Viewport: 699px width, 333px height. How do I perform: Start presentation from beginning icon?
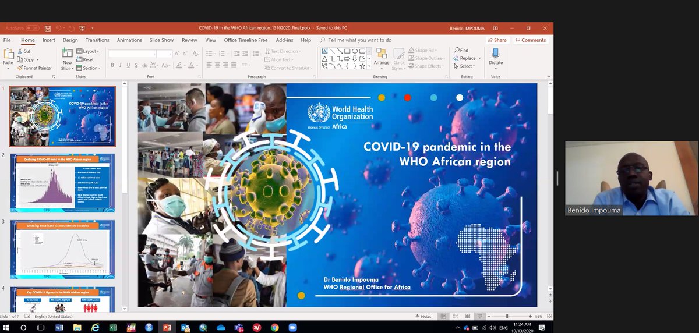(x=83, y=28)
